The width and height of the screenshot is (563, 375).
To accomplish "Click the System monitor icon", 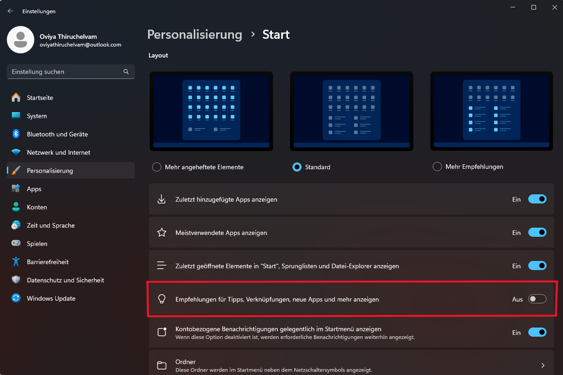I will tap(16, 116).
